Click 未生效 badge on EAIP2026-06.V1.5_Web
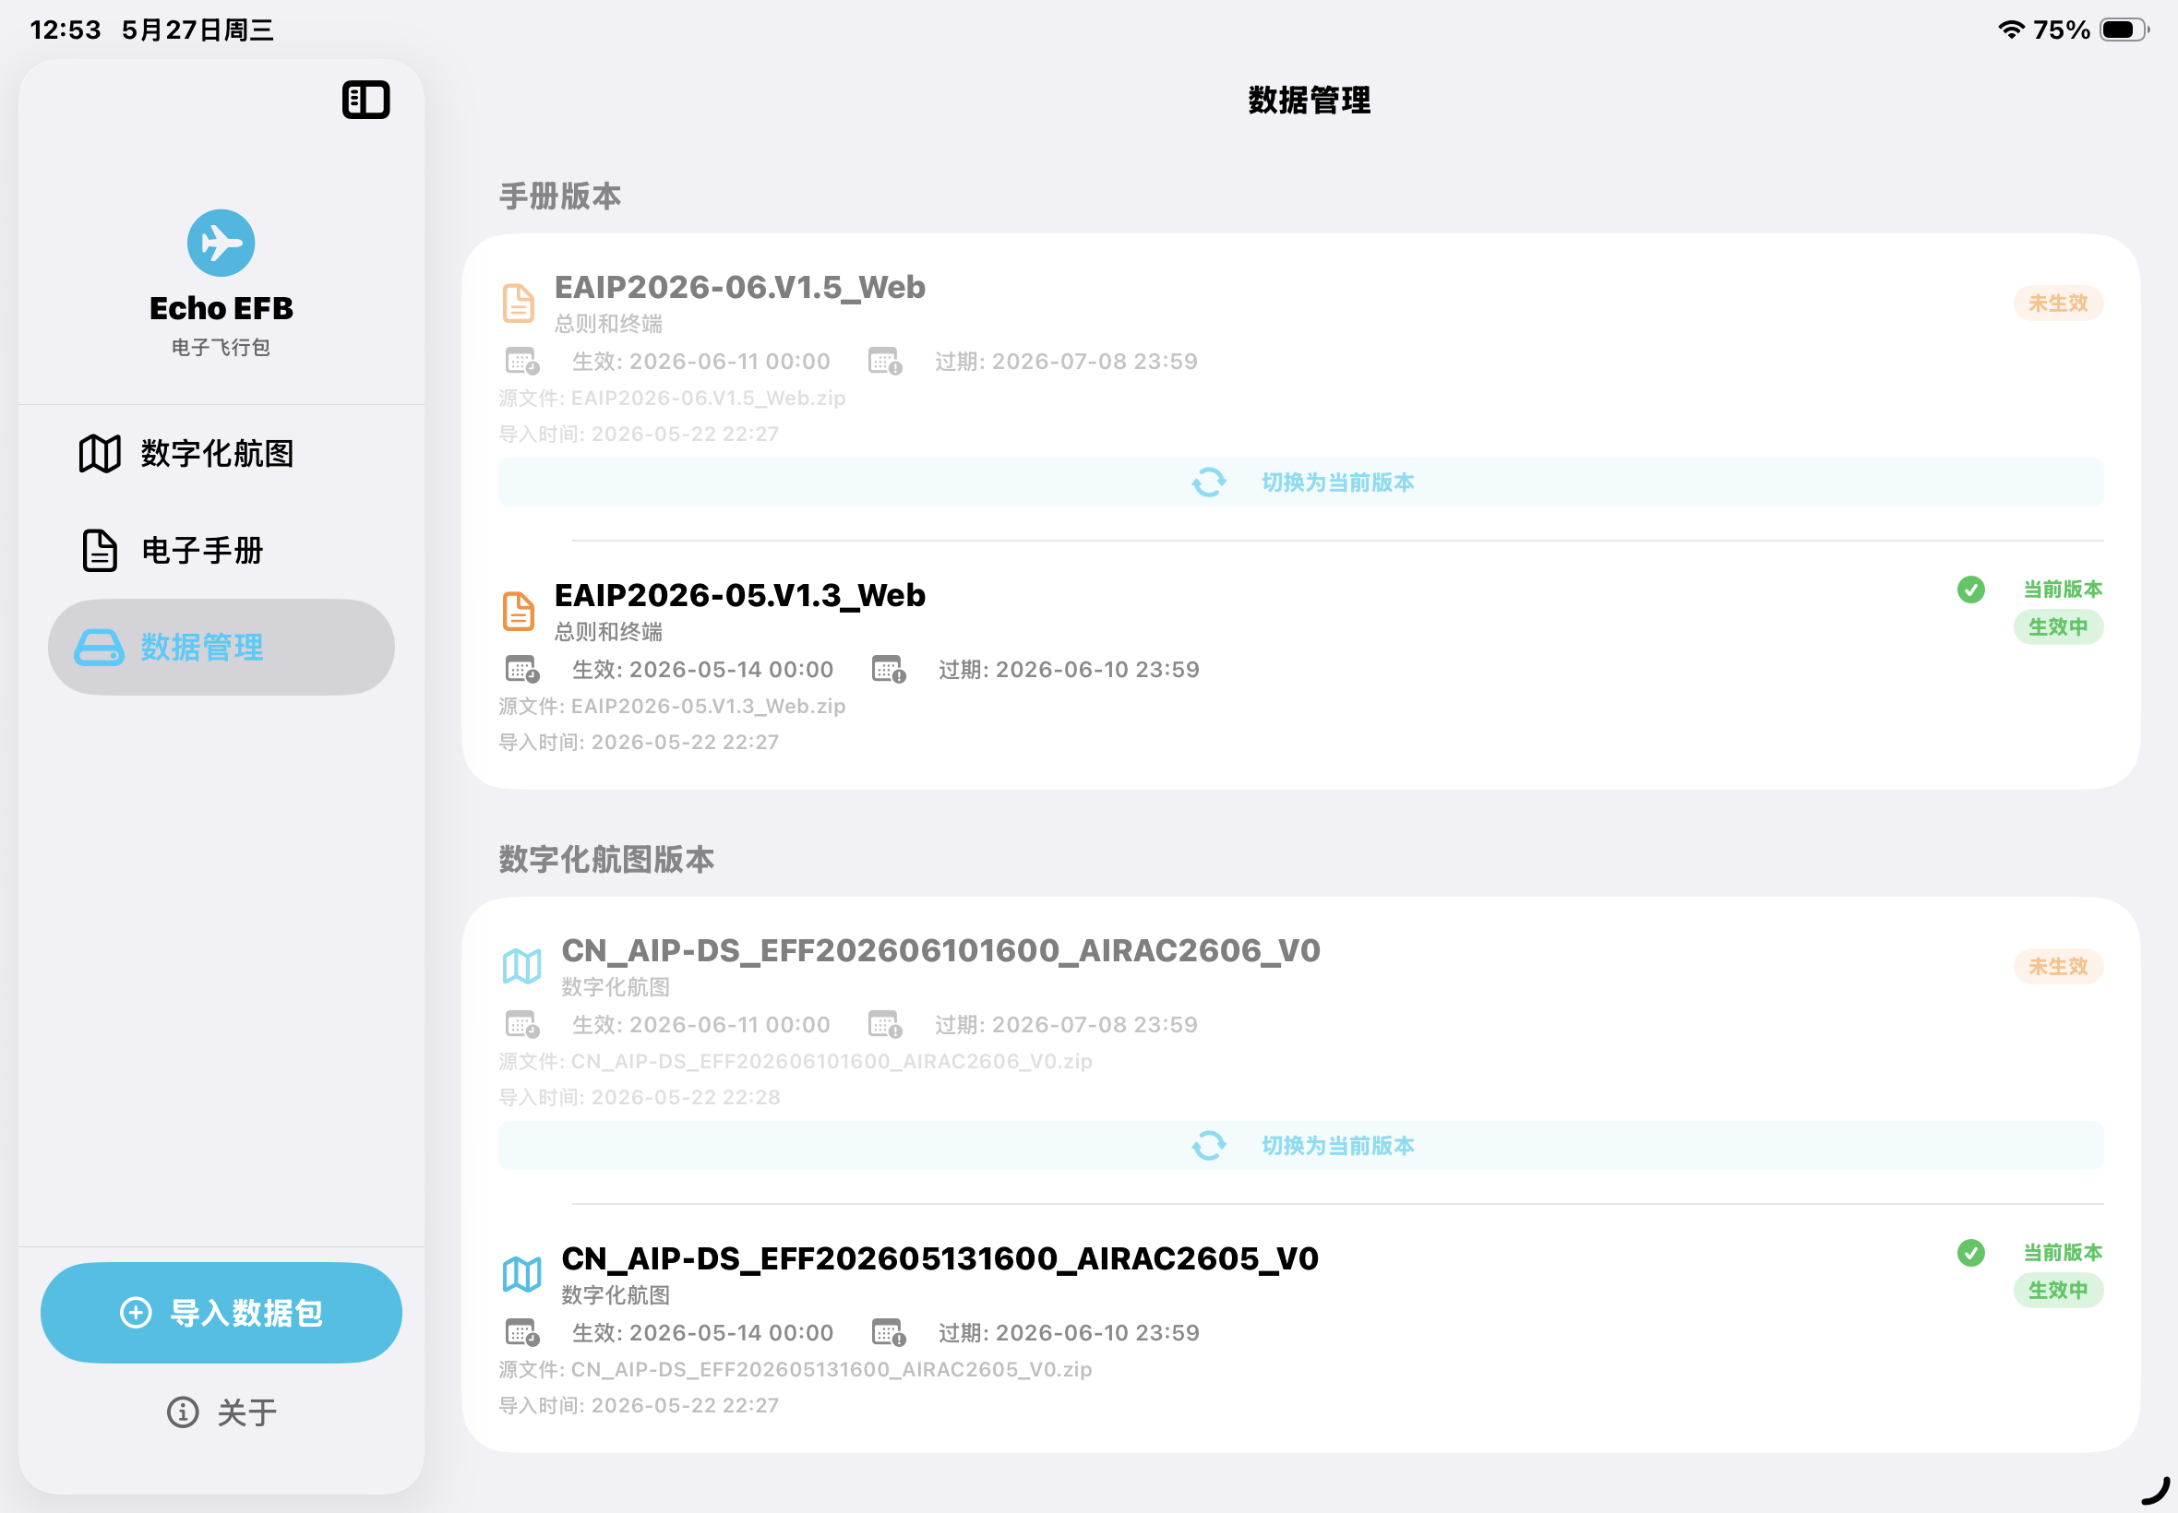Screen dimensions: 2178x1513 coord(2059,304)
